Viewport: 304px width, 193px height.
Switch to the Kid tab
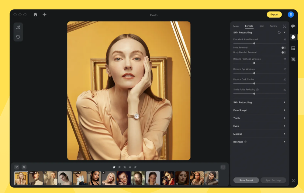[261, 26]
